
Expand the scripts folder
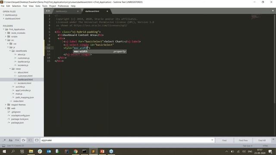pyautogui.click(x=6, y=37)
